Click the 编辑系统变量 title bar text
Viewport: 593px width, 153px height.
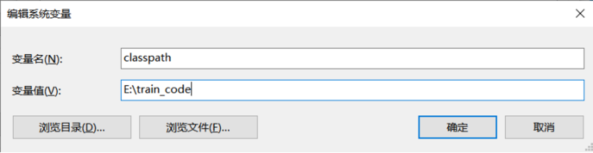[39, 14]
